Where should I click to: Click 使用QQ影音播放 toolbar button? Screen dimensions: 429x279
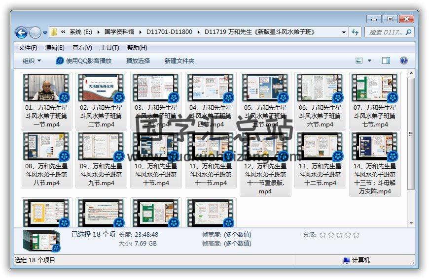tap(84, 61)
